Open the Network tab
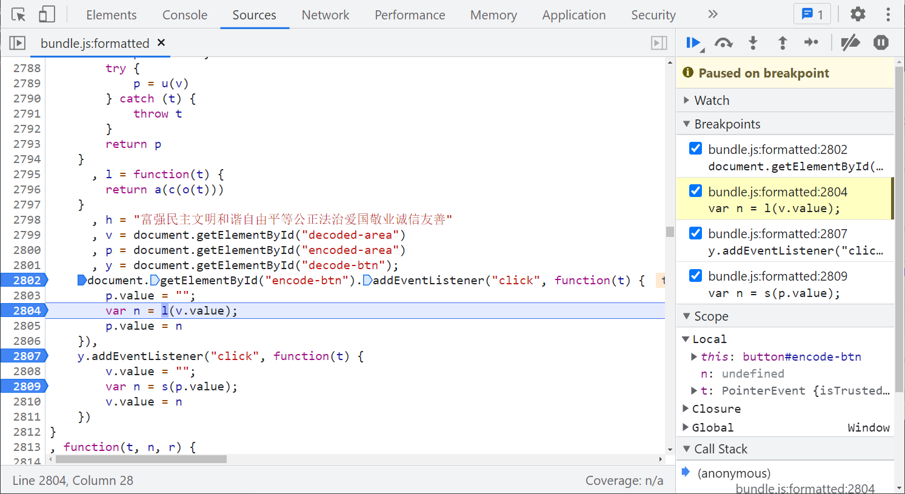Viewport: 905px width, 494px height. click(326, 15)
